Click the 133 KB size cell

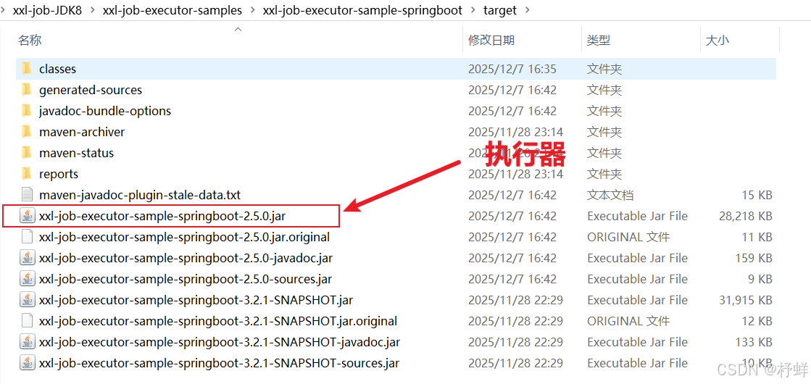click(x=754, y=342)
